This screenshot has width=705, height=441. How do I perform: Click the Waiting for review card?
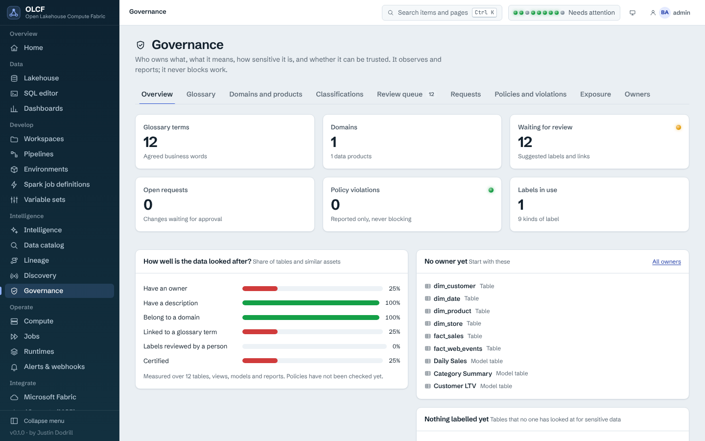click(599, 142)
